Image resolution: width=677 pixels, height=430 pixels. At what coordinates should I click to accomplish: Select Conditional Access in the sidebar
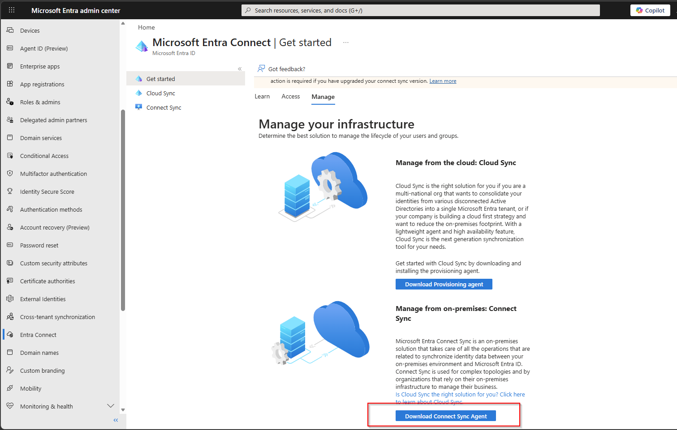[x=43, y=155]
